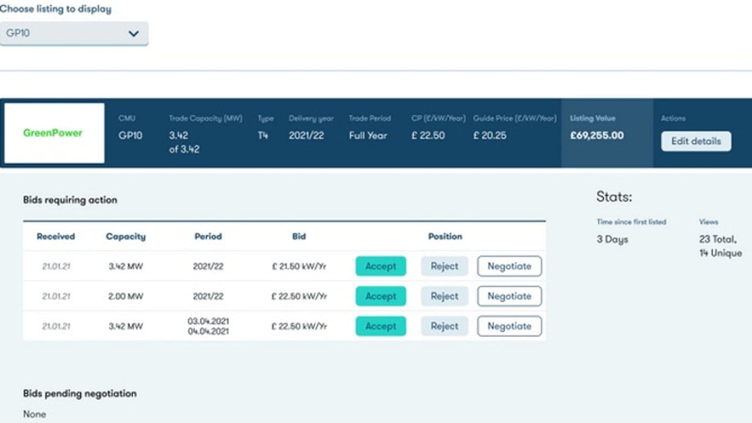The height and width of the screenshot is (423, 752).
Task: Click the Period column header
Action: [208, 236]
